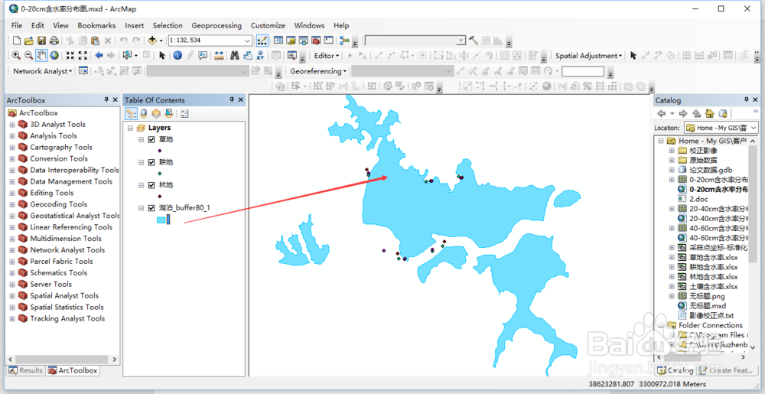Click the Print icon

click(54, 41)
